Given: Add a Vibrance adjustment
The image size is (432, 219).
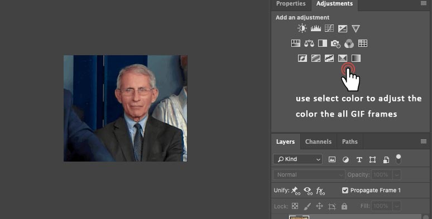Looking at the screenshot, I should [x=356, y=28].
